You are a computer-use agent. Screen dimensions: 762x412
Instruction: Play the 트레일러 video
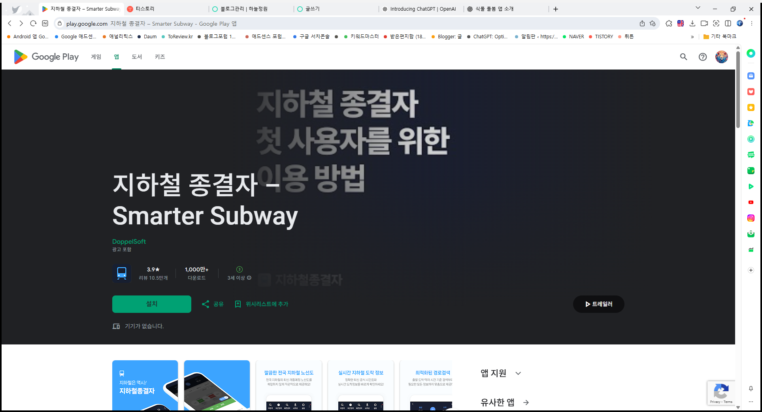599,304
